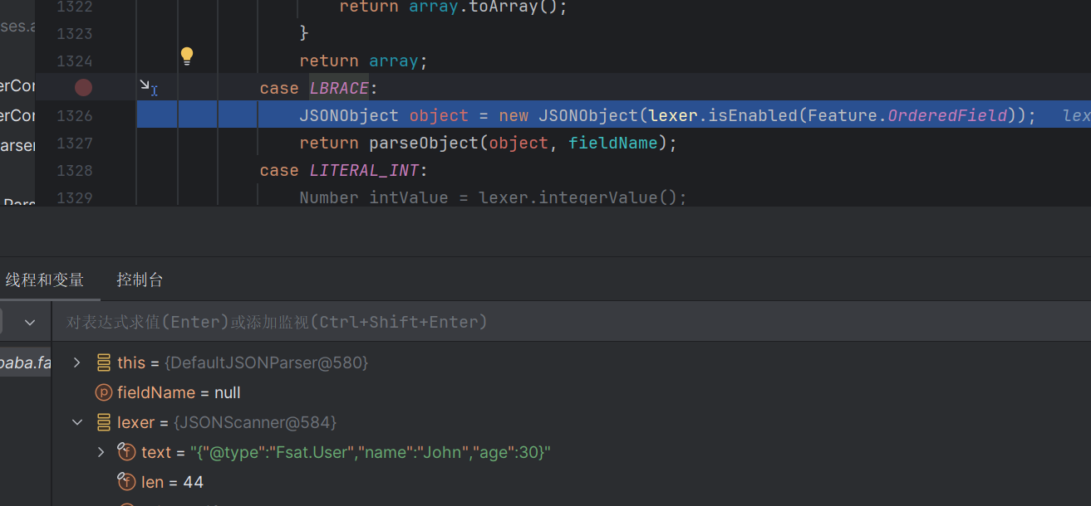Click the parameter icon beside fieldName
Viewport: 1091px width, 506px height.
click(104, 392)
